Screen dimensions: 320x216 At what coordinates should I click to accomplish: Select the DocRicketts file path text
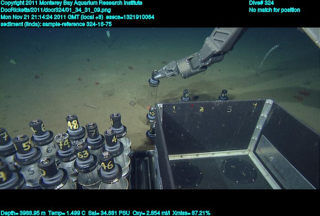56,10
